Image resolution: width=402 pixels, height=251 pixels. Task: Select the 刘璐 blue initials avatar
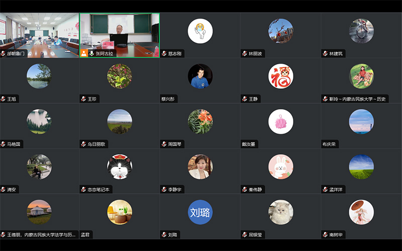(x=200, y=212)
